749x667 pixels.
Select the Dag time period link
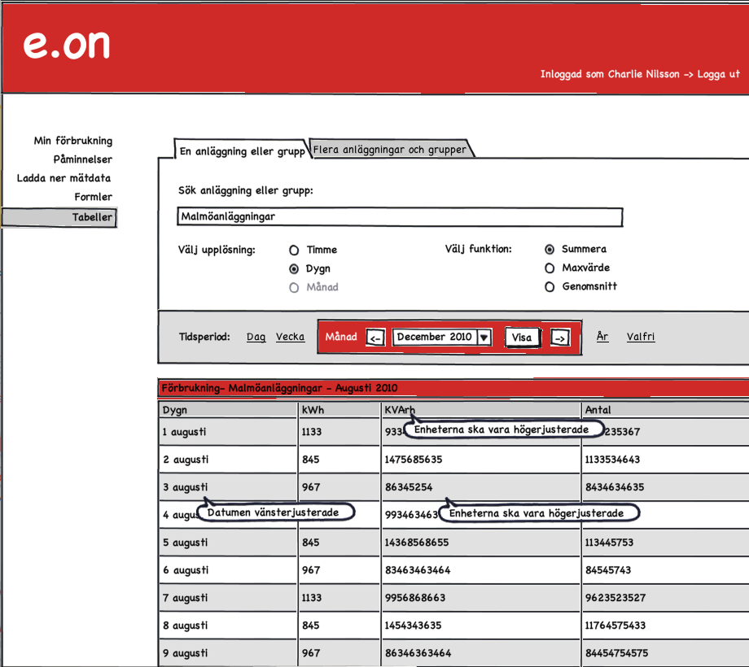[x=256, y=337]
